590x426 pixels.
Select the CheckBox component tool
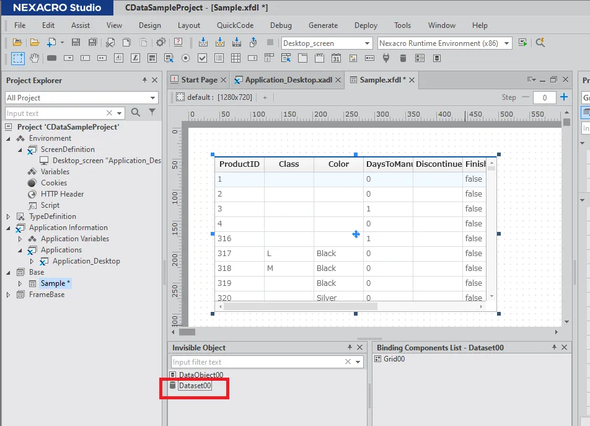pyautogui.click(x=202, y=58)
